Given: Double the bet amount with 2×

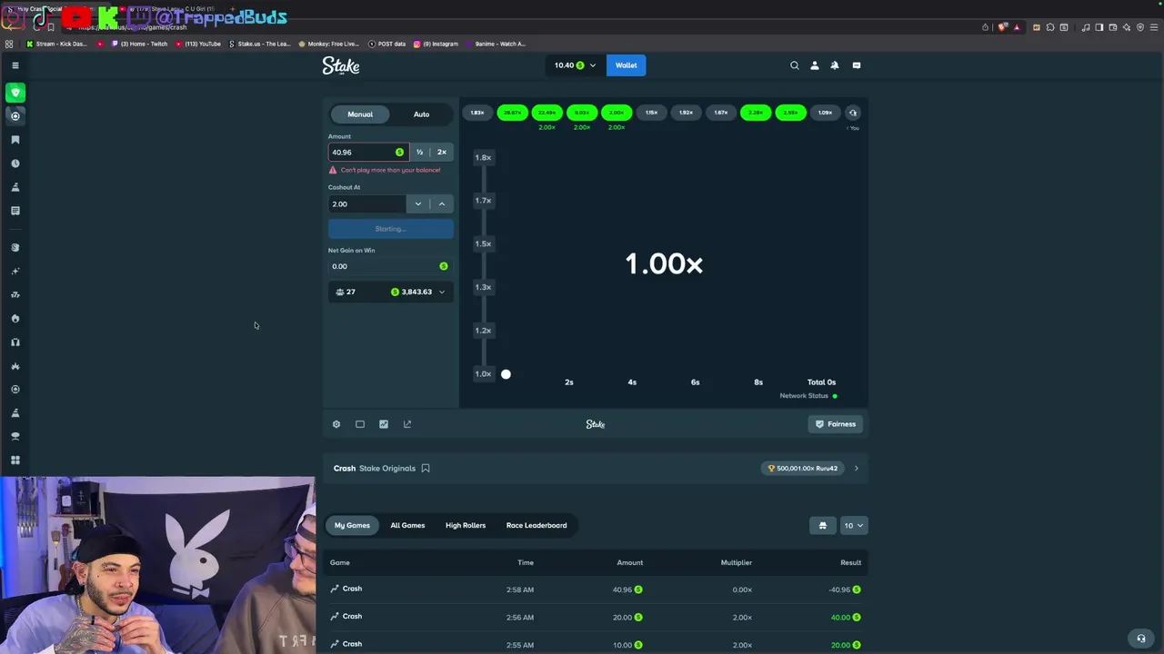Looking at the screenshot, I should tap(442, 153).
